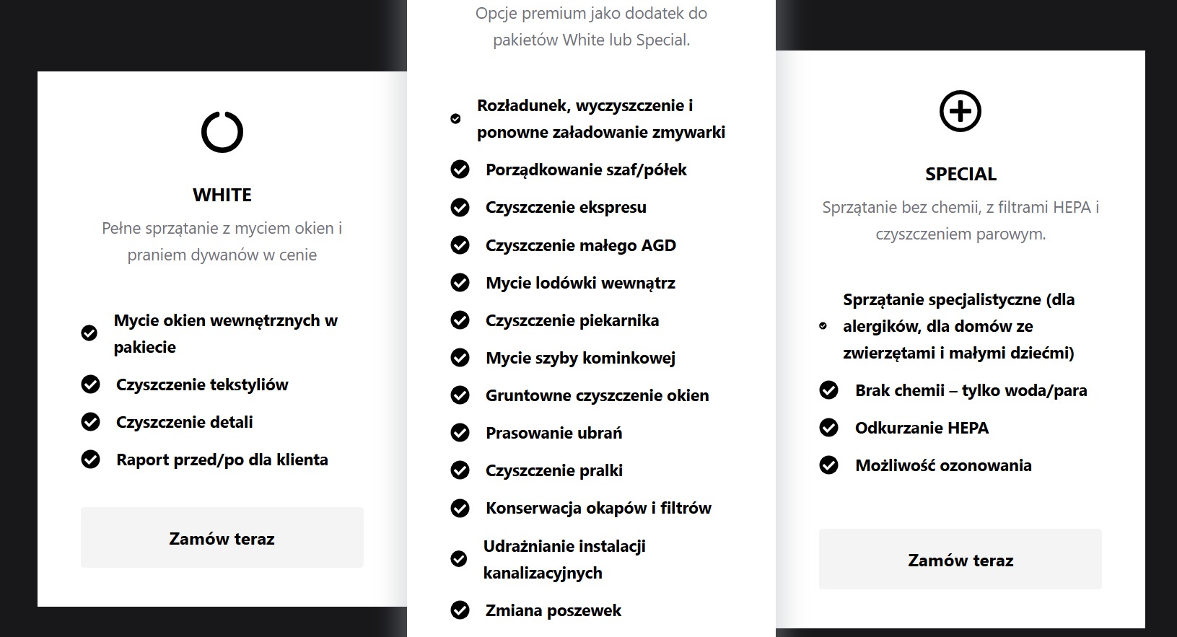Screen dimensions: 1177x637
Task: Click checkmark beside Czyszczenie ekspresu
Action: 460,207
